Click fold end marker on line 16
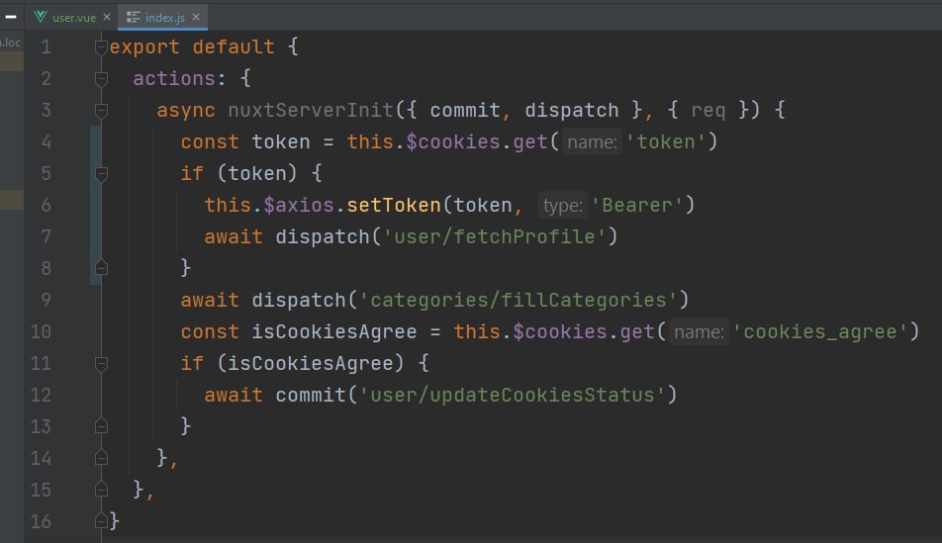942x543 pixels. pos(101,521)
